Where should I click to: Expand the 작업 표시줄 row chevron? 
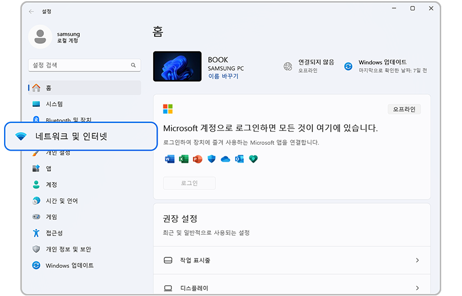pyautogui.click(x=417, y=260)
